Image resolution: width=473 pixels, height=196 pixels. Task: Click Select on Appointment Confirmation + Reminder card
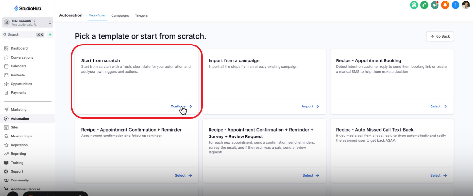tap(183, 175)
